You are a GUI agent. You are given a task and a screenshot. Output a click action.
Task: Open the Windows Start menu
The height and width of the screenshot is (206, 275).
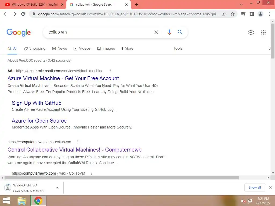pyautogui.click(x=6, y=201)
